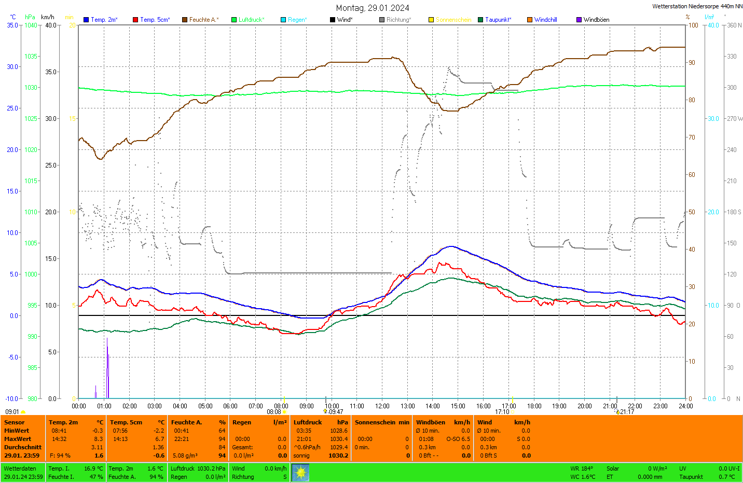Click the sunny weather icon in the status bar
The height and width of the screenshot is (483, 743).
point(300,473)
